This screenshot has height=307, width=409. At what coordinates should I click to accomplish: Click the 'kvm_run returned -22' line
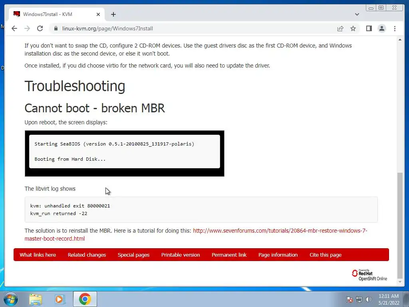[59, 213]
